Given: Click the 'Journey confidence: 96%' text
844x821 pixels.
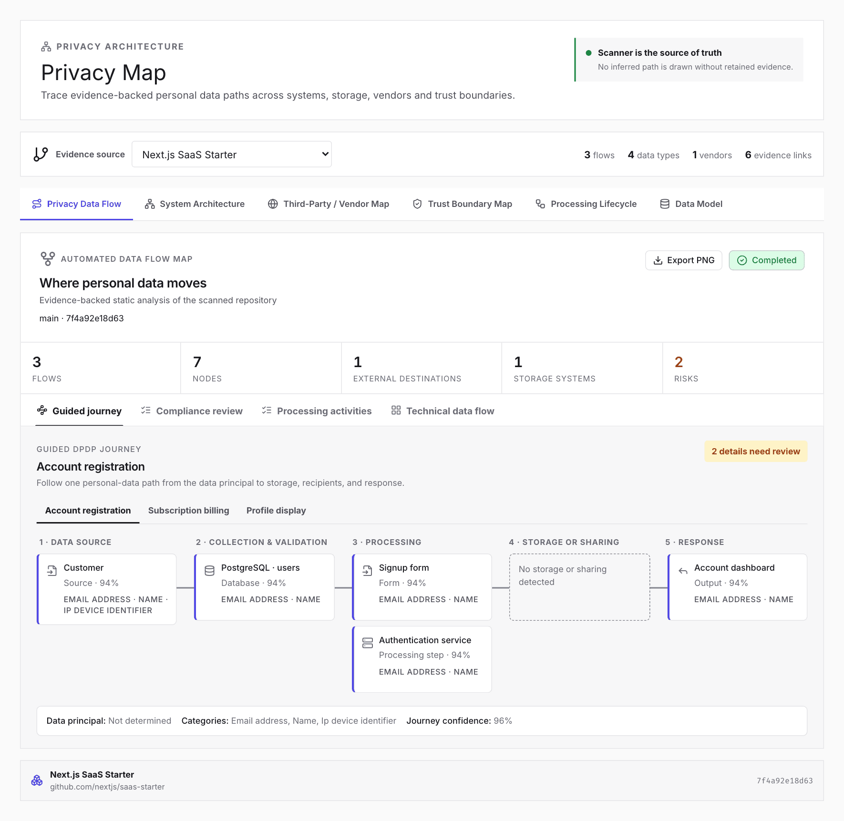Looking at the screenshot, I should (459, 721).
